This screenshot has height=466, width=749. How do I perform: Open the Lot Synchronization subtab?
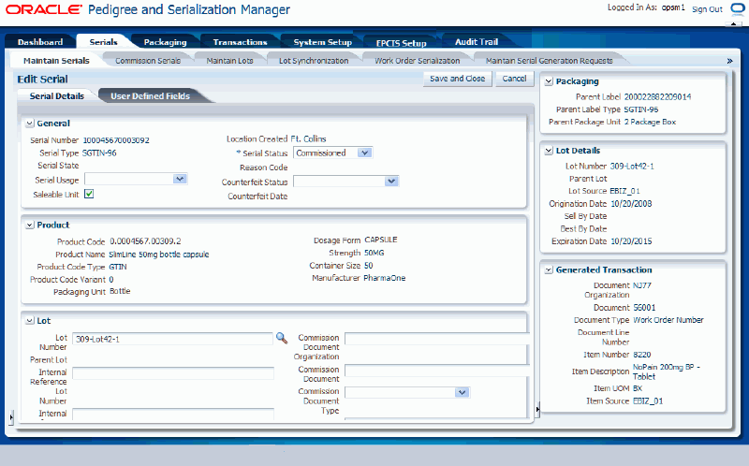point(314,61)
